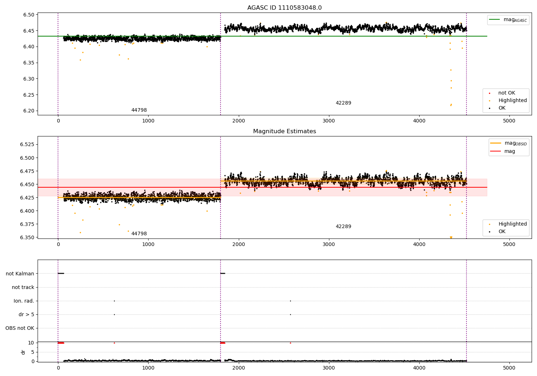Click the 5000 x-tick under top plot
This screenshot has width=537, height=376.
(509, 121)
